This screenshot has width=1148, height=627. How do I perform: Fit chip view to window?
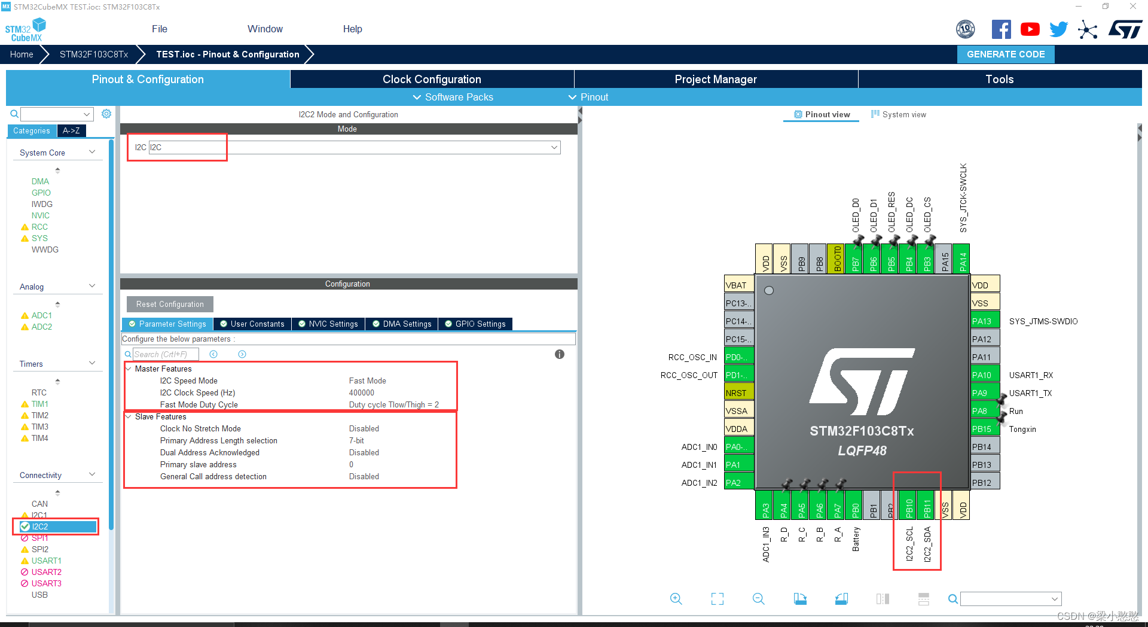pos(717,599)
